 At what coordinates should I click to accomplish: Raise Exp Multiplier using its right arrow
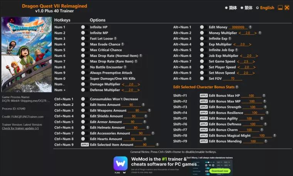[250, 44]
